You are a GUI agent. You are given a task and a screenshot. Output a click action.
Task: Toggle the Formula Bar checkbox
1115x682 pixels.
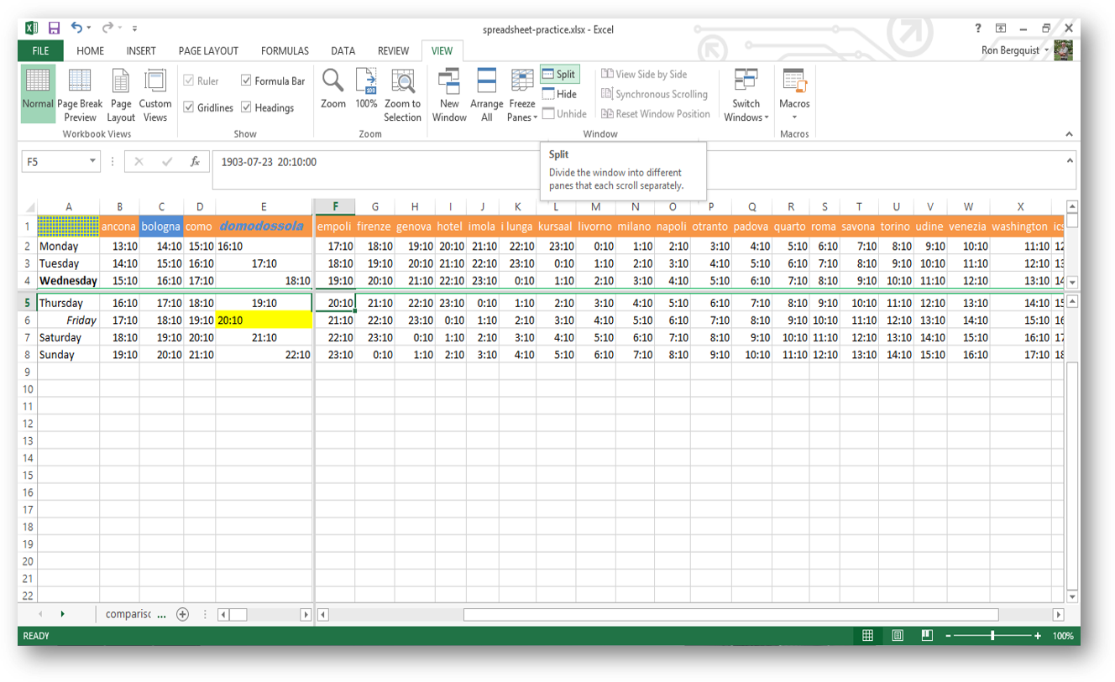click(246, 81)
